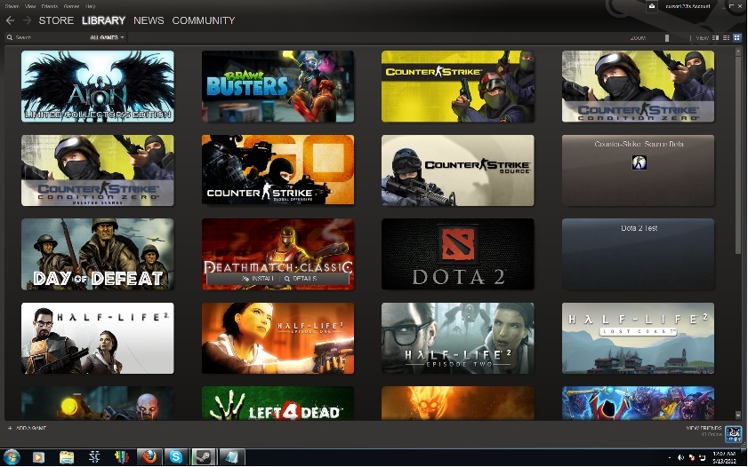Open the Community tab
Image resolution: width=748 pixels, height=467 pixels.
(204, 20)
